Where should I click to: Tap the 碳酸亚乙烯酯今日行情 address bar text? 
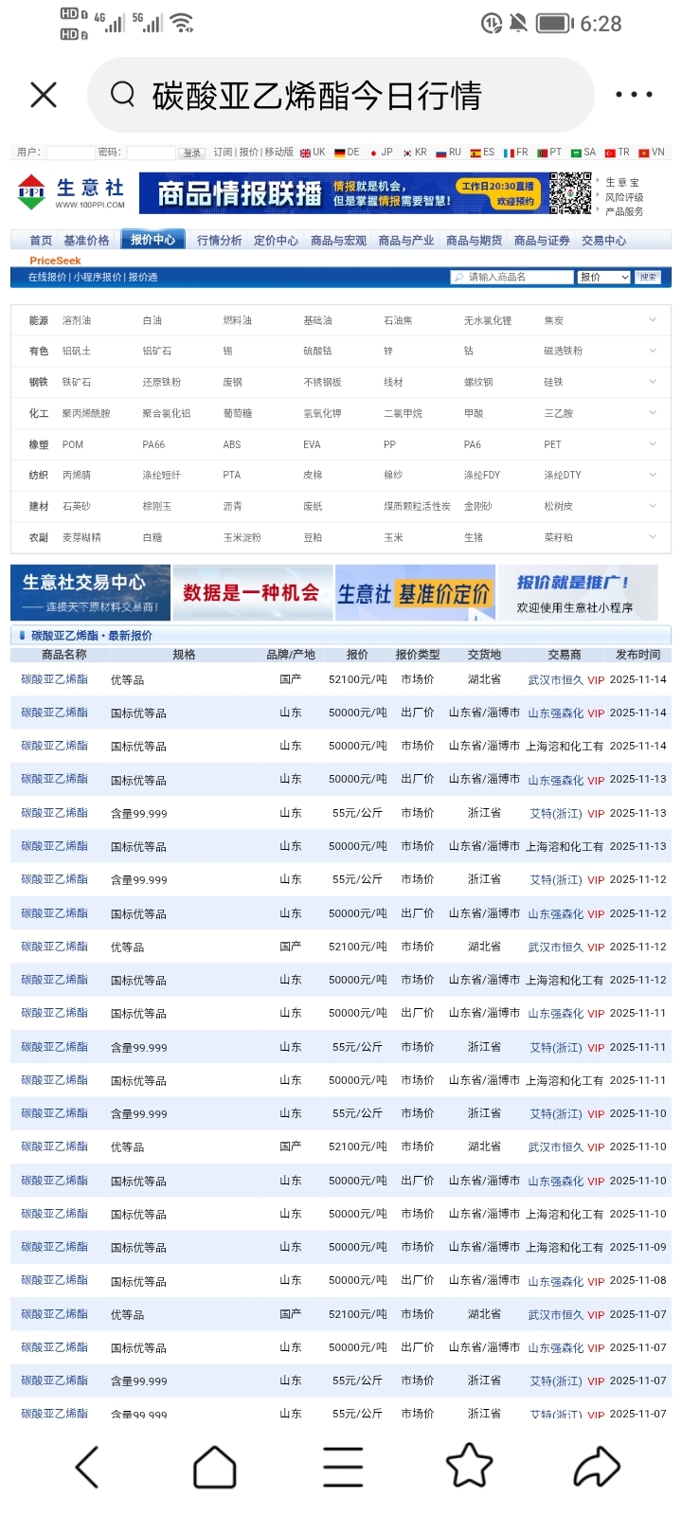point(316,95)
